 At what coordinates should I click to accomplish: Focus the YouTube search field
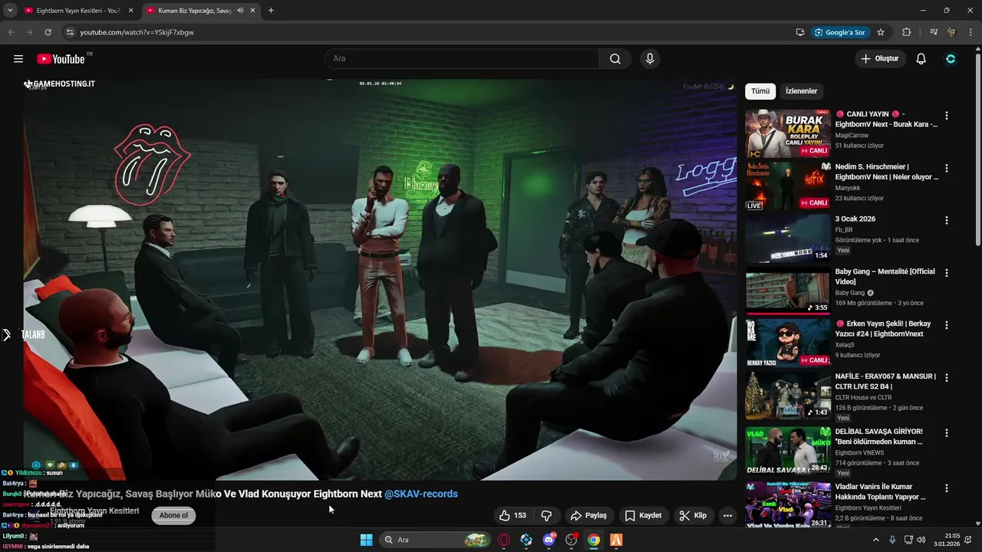coord(462,59)
